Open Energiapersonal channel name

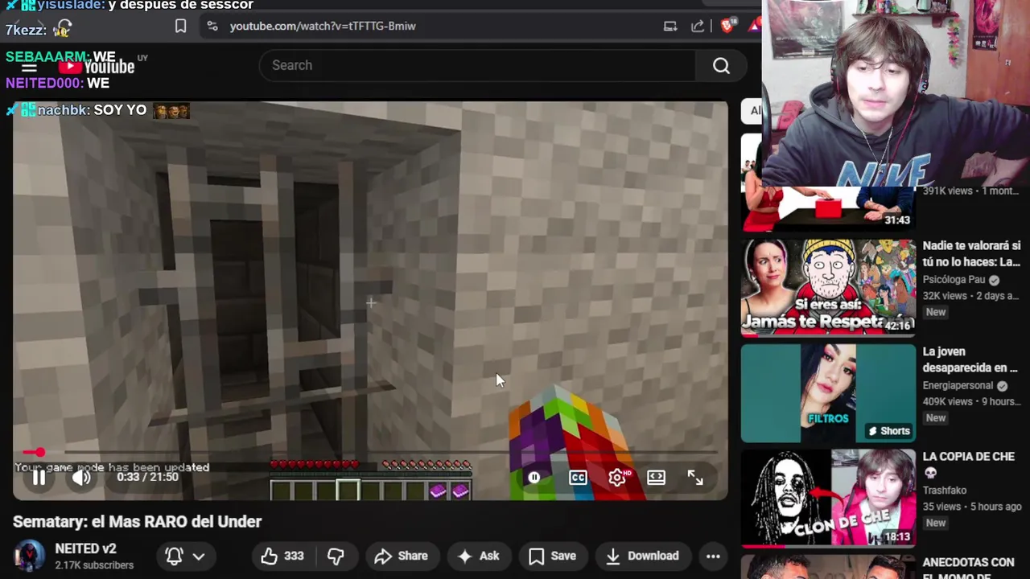coord(958,385)
